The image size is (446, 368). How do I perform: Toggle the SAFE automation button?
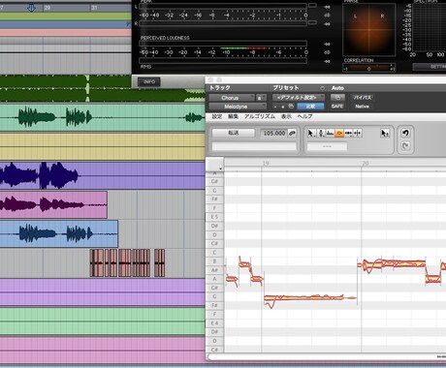tap(336, 107)
